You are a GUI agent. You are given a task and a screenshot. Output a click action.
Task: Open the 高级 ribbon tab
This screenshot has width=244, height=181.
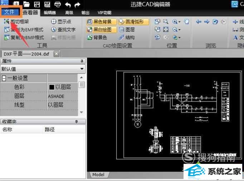(x=69, y=12)
